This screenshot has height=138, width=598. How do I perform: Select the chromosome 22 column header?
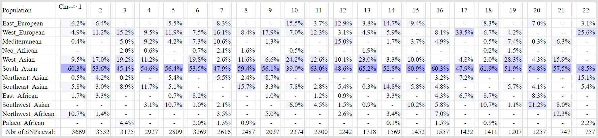coord(586,10)
